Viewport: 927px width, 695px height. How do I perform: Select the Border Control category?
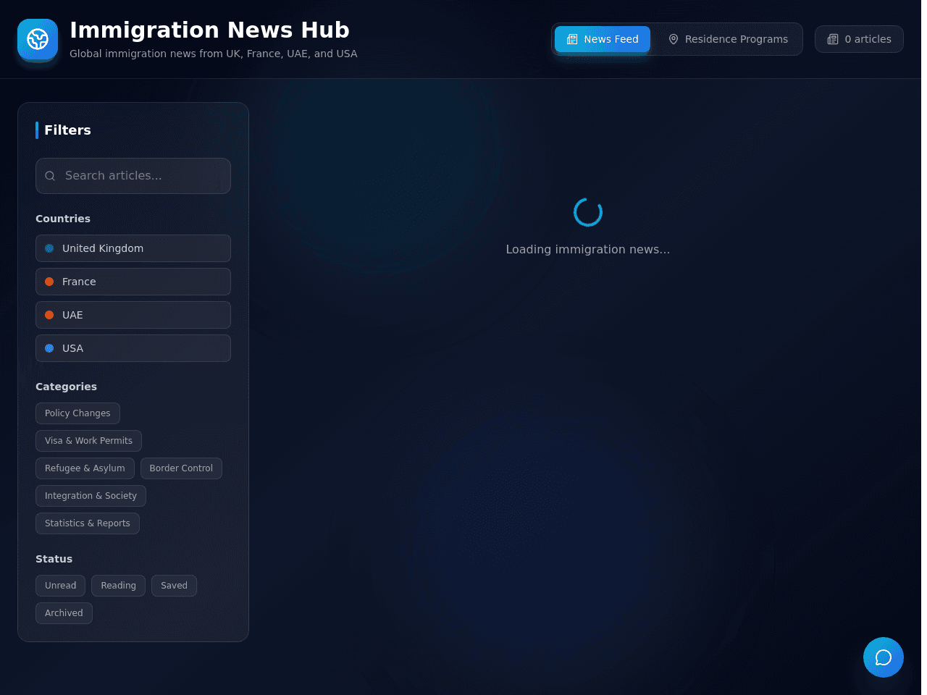pyautogui.click(x=181, y=468)
